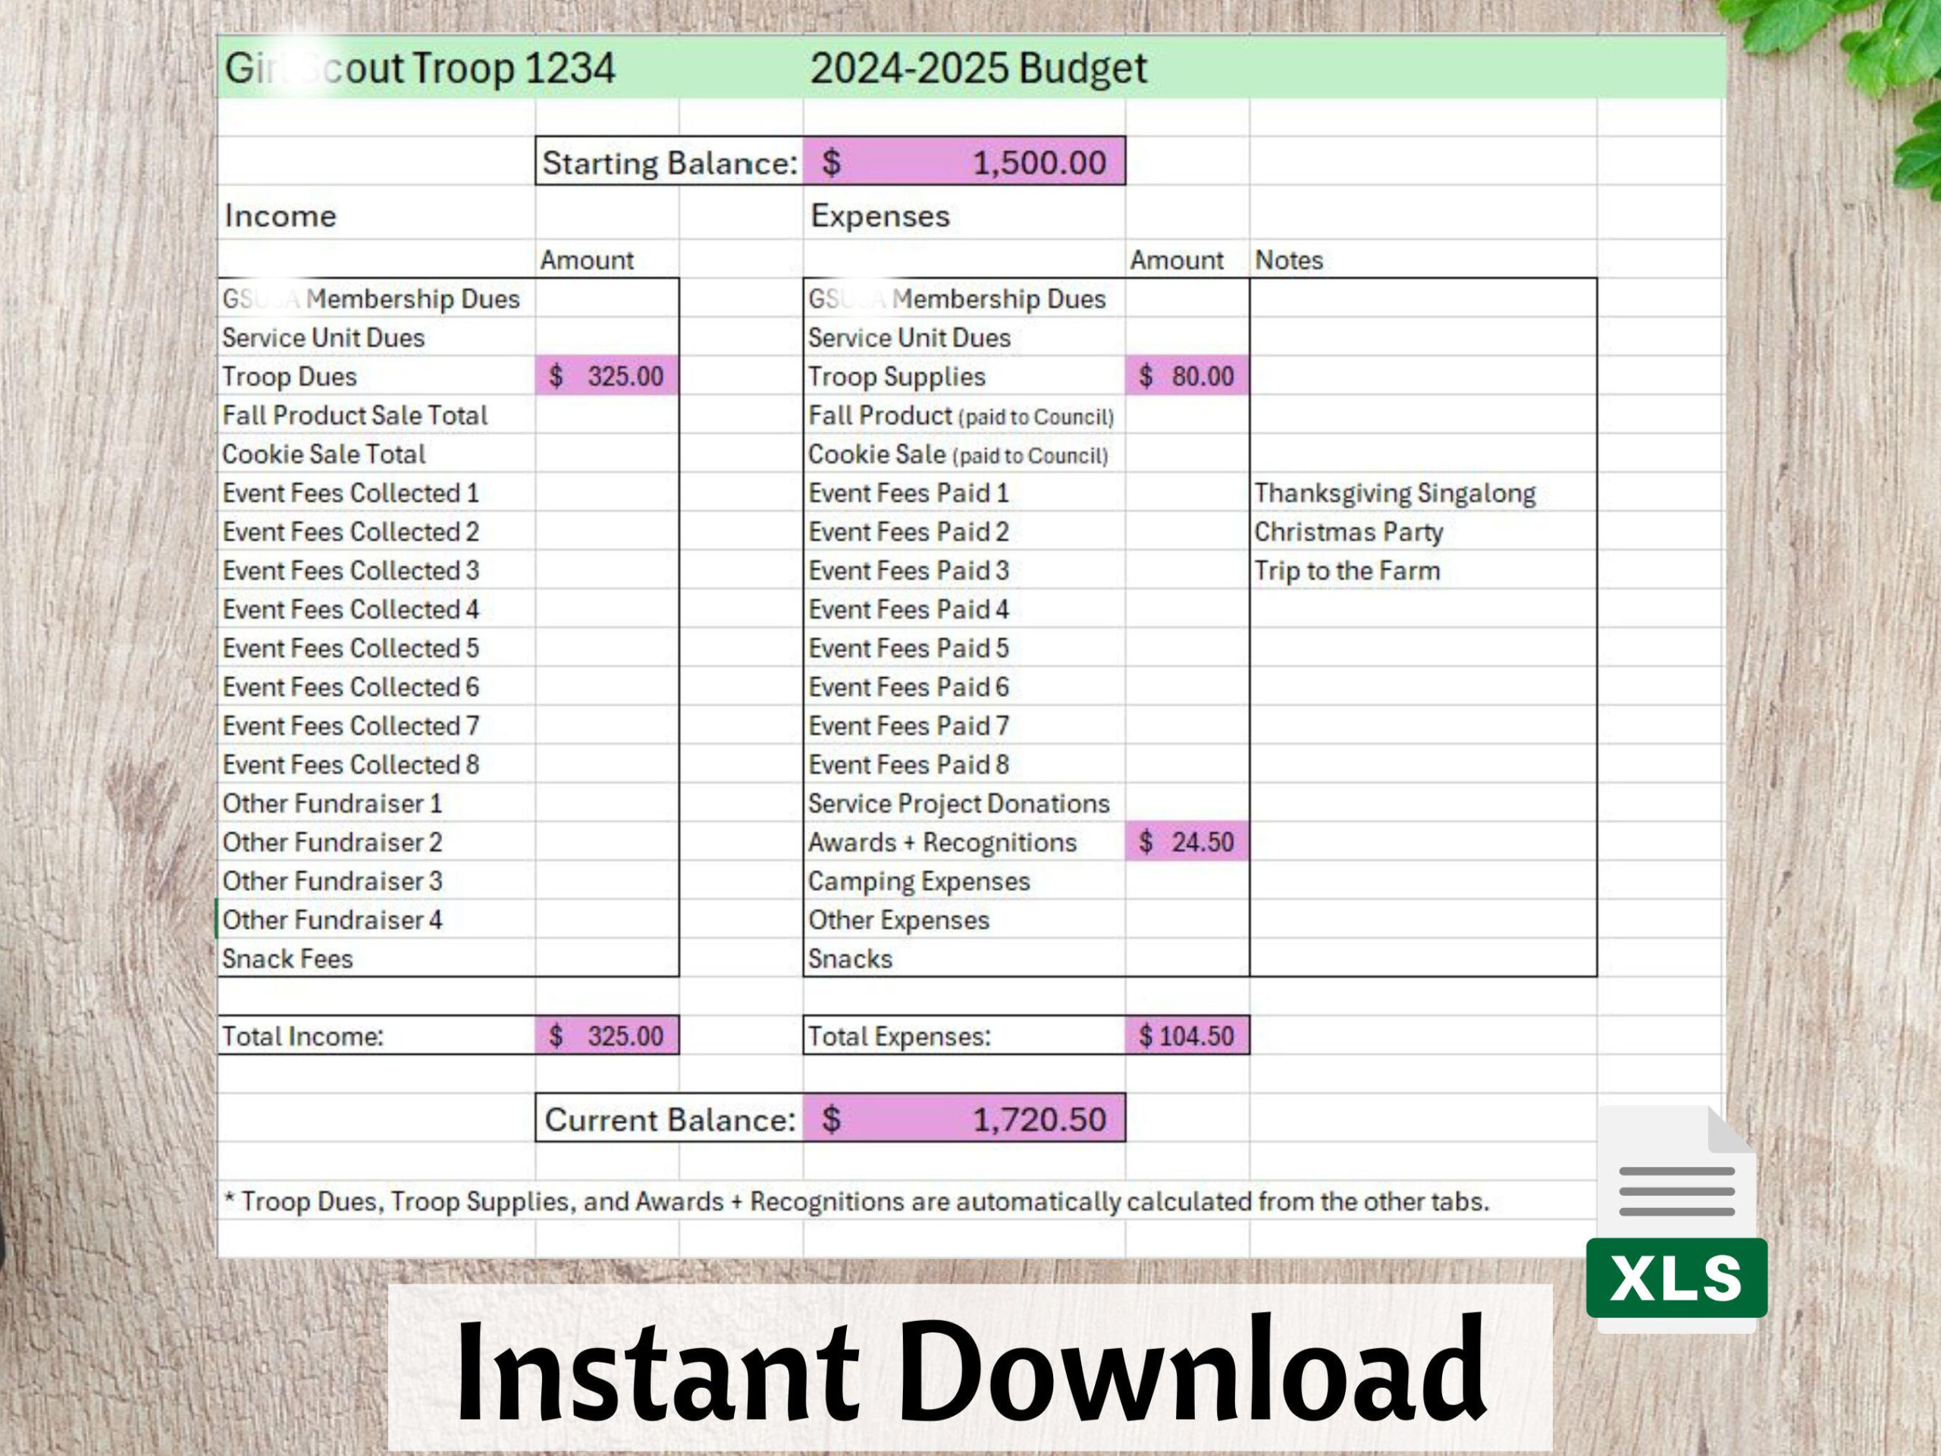
Task: Select the Troop Dues $325.00 cell
Action: (x=607, y=375)
